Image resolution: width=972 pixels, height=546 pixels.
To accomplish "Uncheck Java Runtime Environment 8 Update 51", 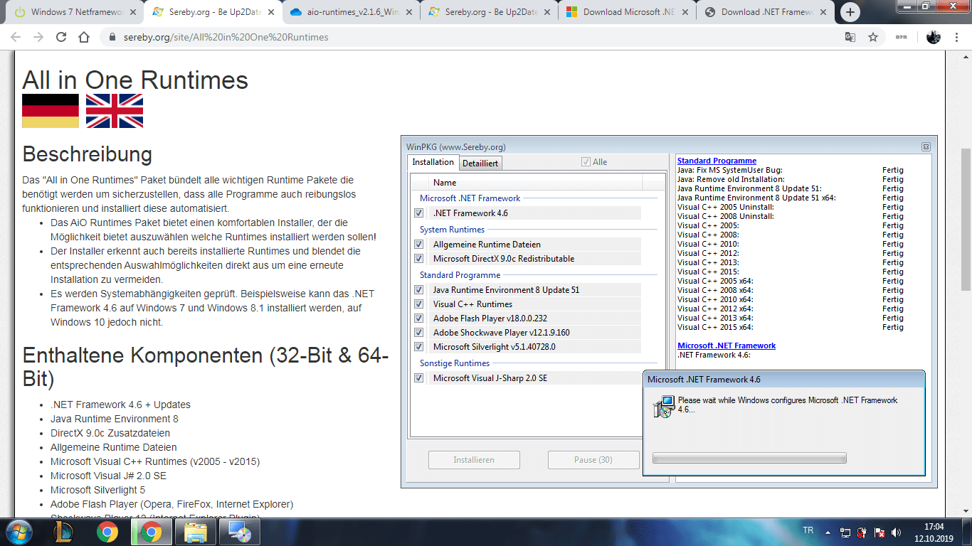I will click(x=419, y=290).
